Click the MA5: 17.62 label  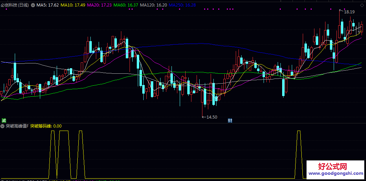[x=48, y=5]
